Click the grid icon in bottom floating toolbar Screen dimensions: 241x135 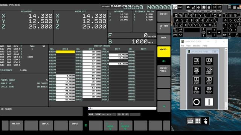(x=198, y=121)
